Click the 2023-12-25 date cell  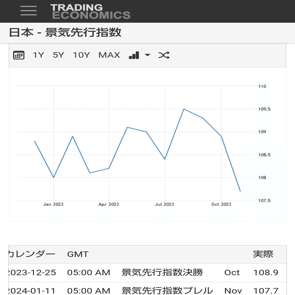coord(32,272)
